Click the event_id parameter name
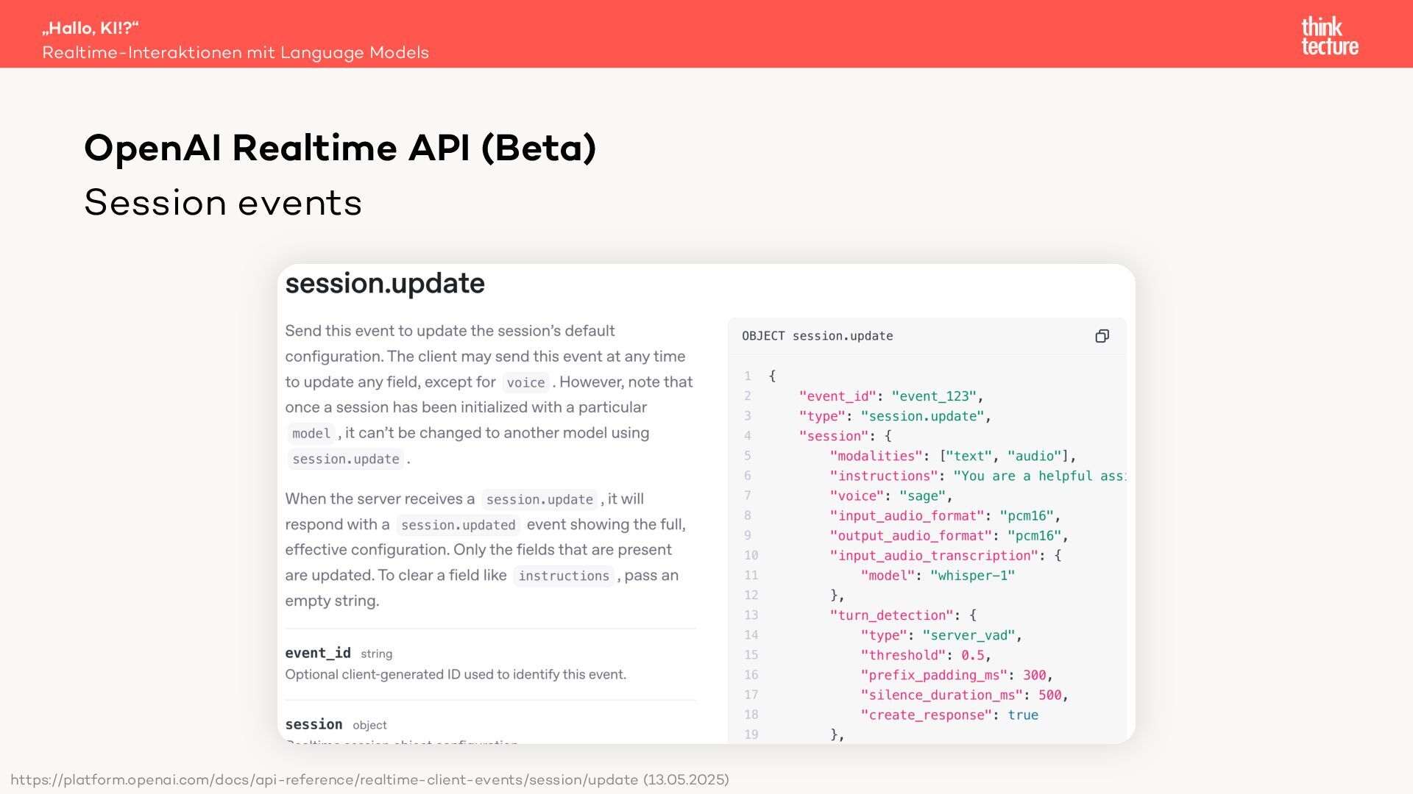This screenshot has width=1413, height=794. click(x=318, y=653)
